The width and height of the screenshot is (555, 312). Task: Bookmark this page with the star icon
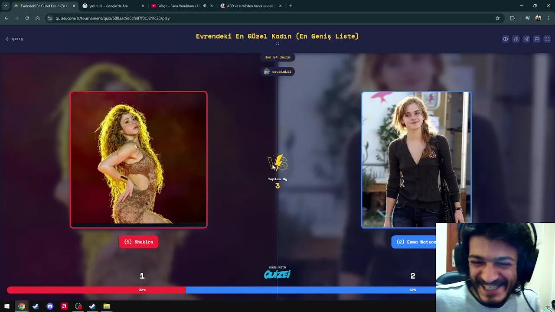[x=498, y=18]
